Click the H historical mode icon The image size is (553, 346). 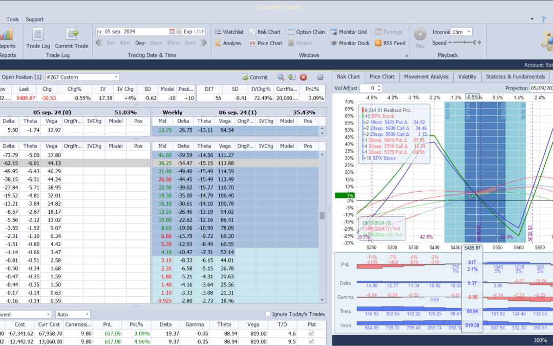coord(179,31)
